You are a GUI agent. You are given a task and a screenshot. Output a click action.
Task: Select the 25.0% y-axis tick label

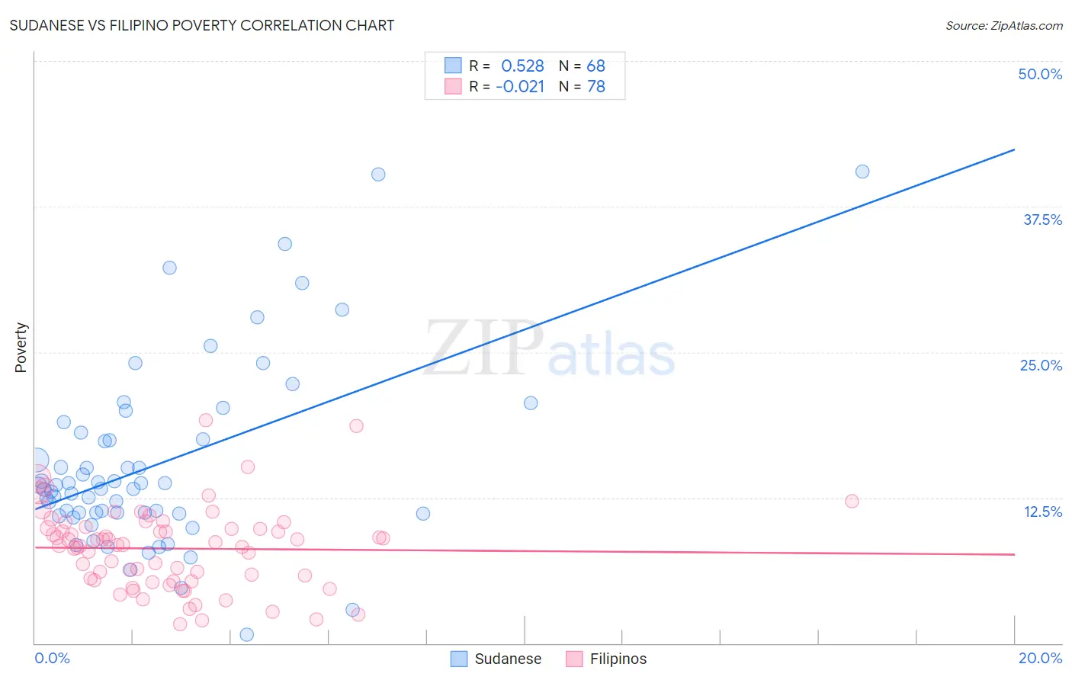pos(1041,365)
